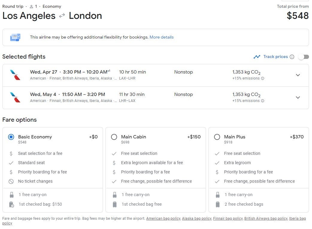
Task: Click the booking flexibility ticket icon
Action: (x=15, y=37)
